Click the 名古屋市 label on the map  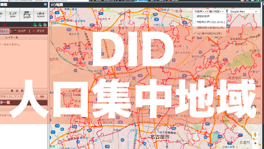click(x=160, y=137)
